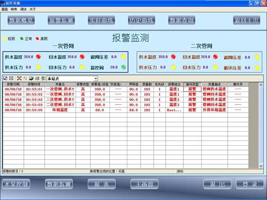
Task: Open the 历史曲线 page
Action: click(141, 20)
